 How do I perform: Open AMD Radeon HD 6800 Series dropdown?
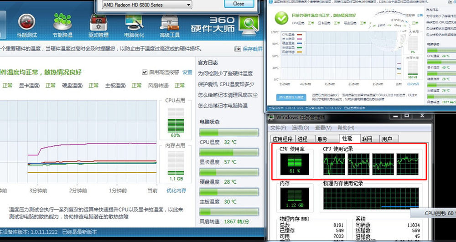tap(146, 5)
